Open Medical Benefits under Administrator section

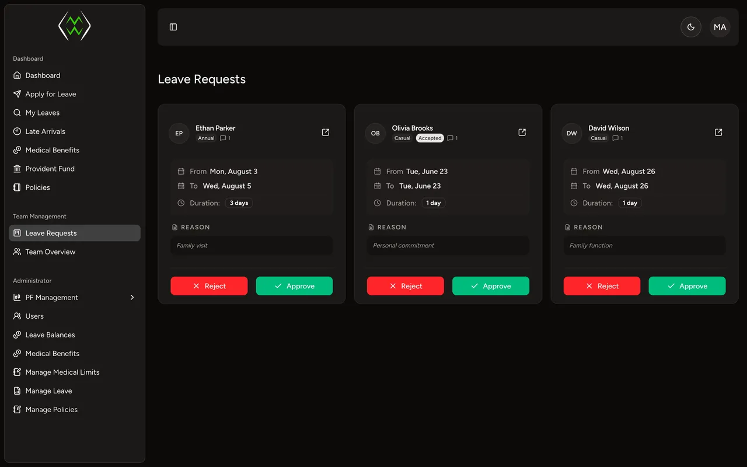point(75,353)
